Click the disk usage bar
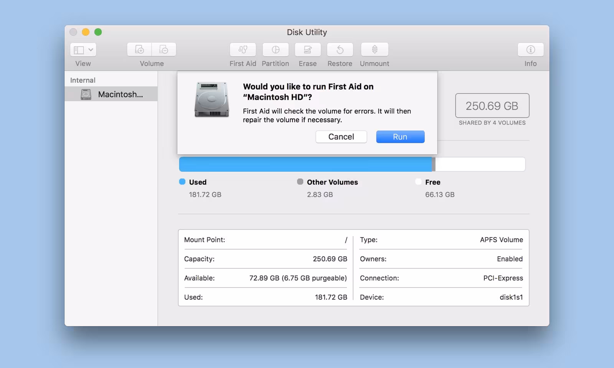Viewport: 614px width, 368px height. (352, 164)
